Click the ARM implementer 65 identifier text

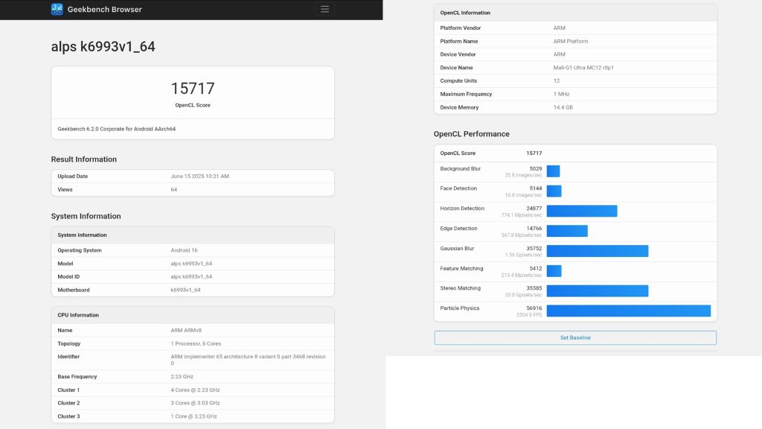248,360
